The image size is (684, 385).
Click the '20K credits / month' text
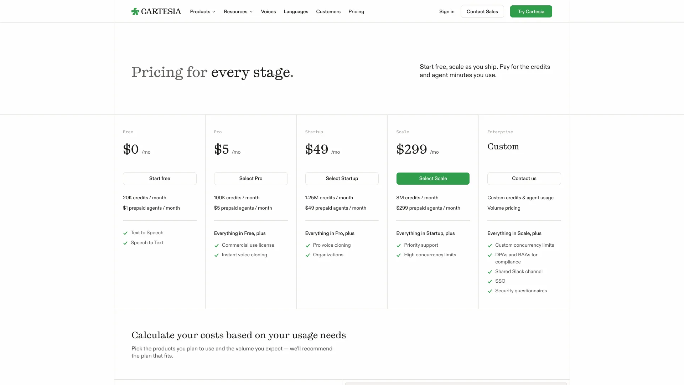[x=144, y=197]
